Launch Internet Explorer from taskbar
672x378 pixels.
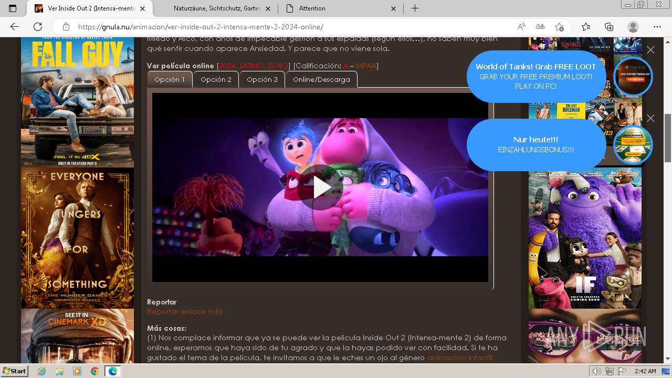[42, 371]
